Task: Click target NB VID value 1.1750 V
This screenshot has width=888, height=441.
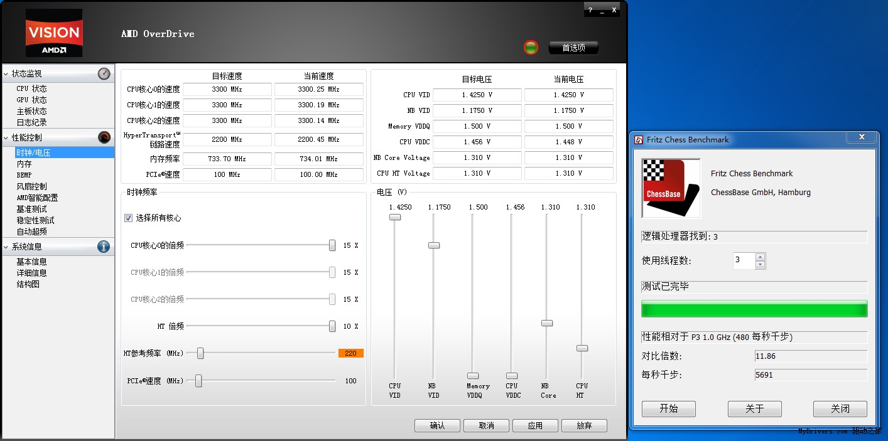Action: click(x=477, y=110)
